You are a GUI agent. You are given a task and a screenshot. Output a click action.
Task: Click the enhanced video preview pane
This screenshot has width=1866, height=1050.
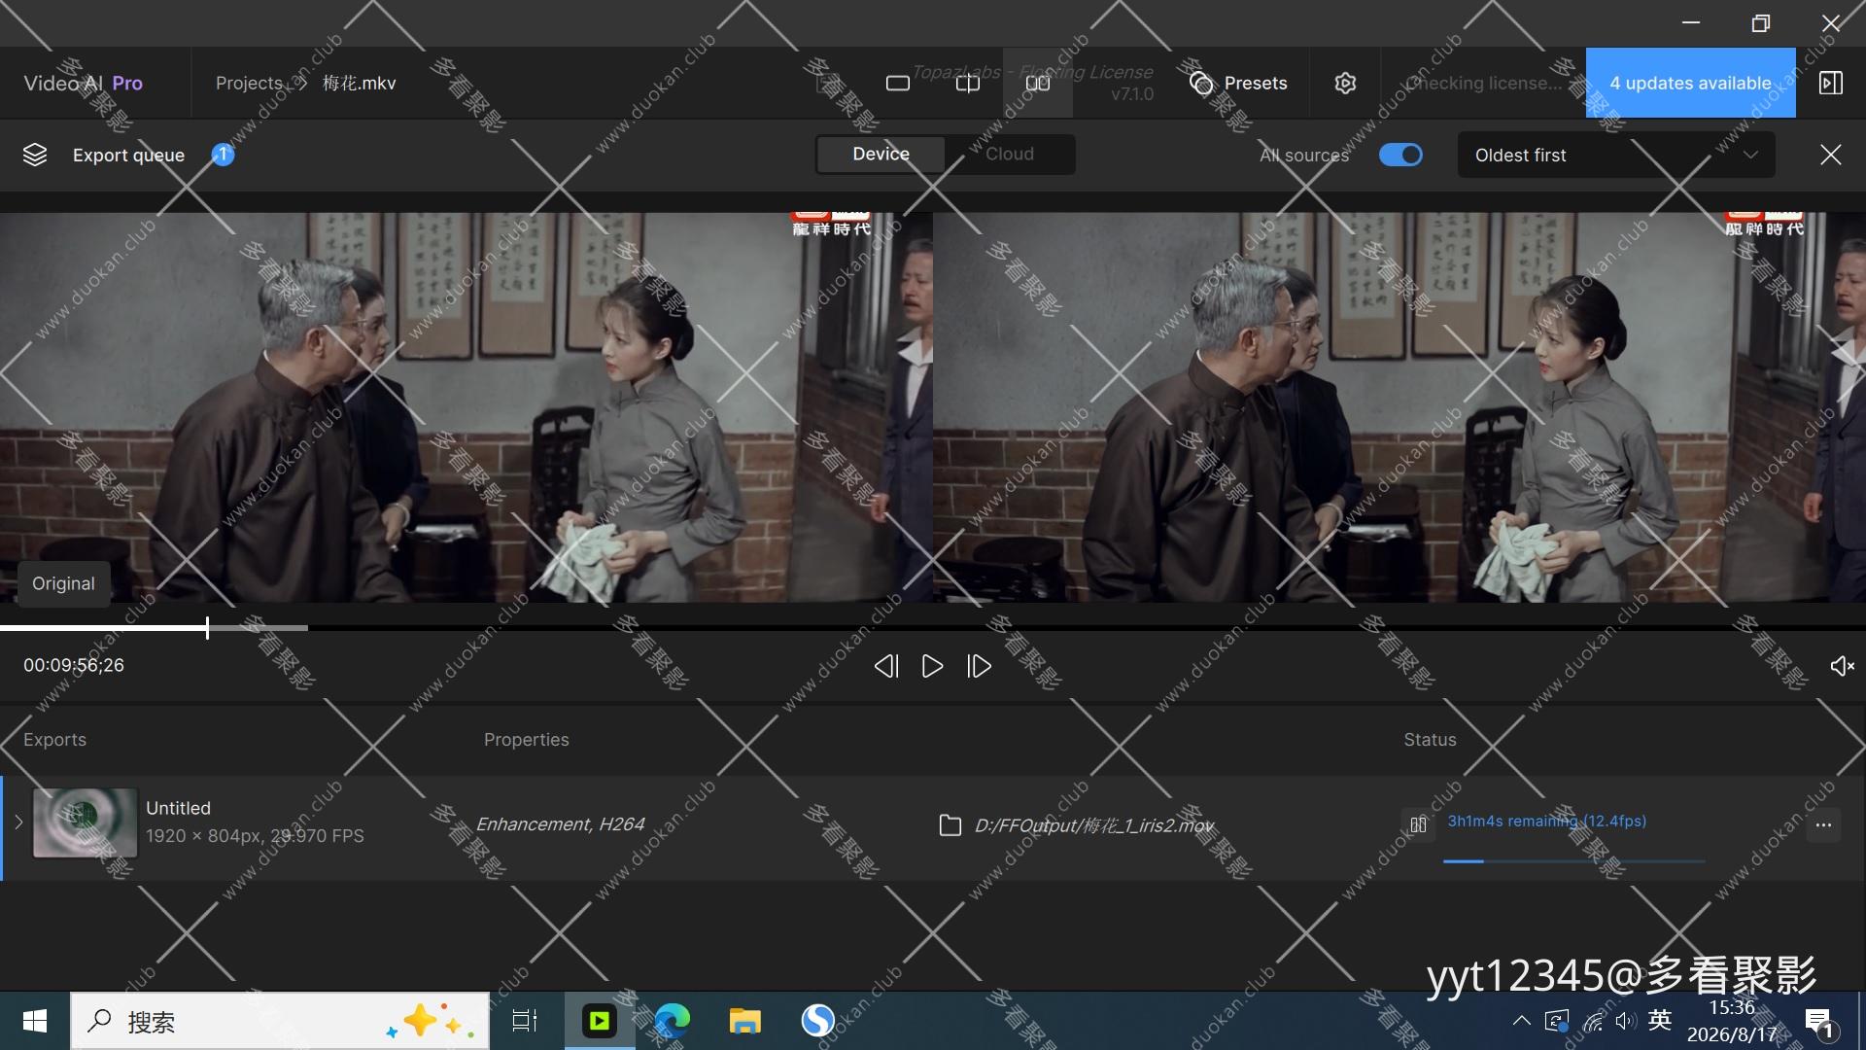[x=1399, y=407]
